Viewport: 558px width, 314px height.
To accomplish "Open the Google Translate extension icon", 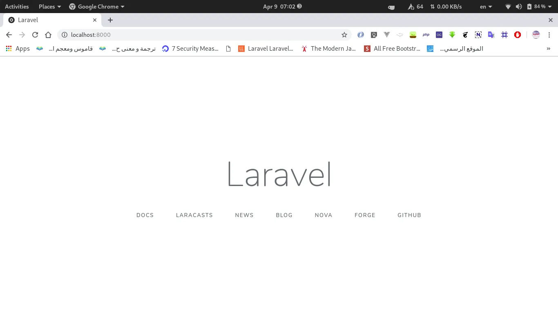I will coord(491,35).
